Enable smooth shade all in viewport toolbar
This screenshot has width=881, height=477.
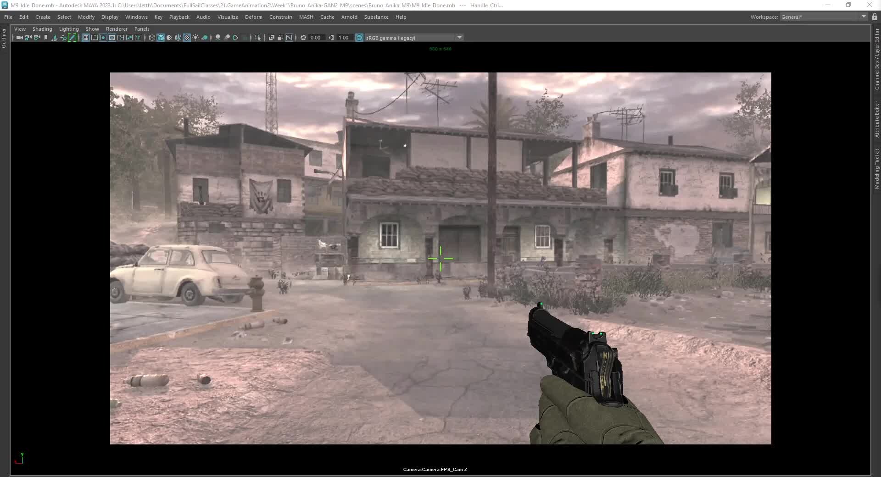[x=161, y=38]
